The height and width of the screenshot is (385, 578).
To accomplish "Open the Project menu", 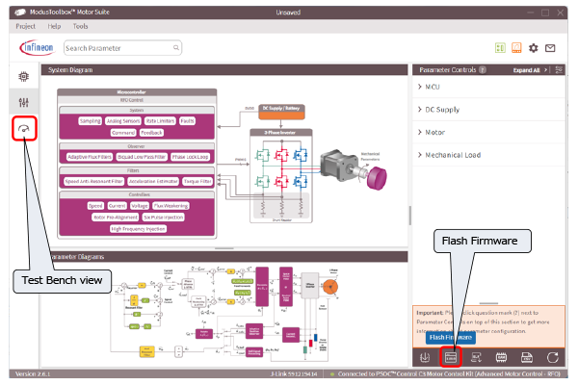I will [x=26, y=26].
